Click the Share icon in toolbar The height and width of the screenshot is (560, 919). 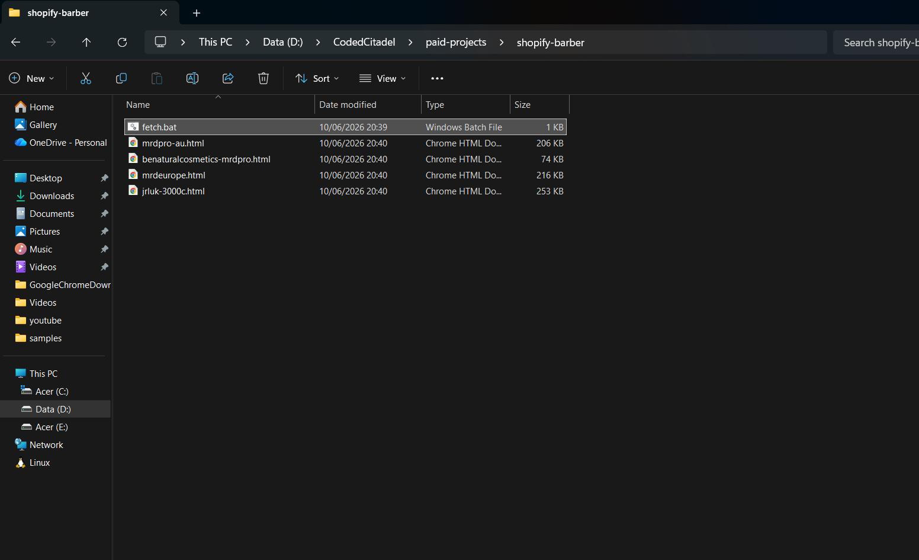click(x=228, y=78)
